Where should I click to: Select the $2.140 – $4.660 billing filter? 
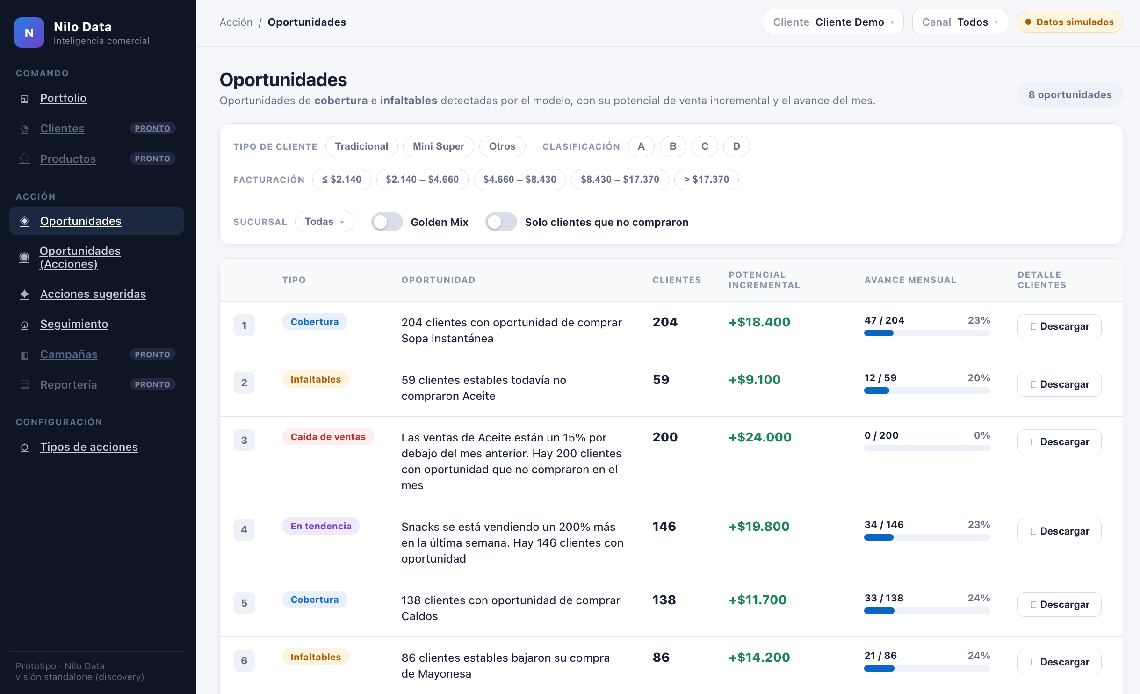(422, 180)
